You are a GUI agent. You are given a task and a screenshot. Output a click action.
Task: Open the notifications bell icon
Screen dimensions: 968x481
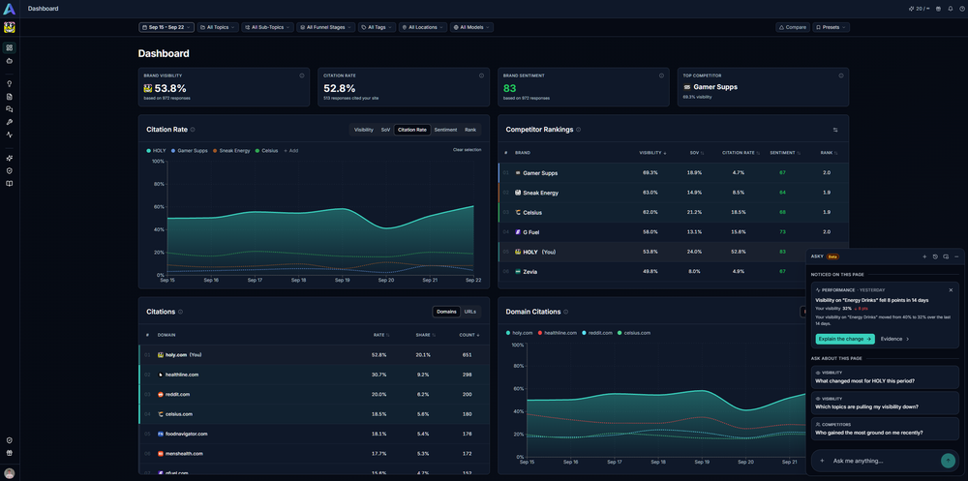[951, 9]
